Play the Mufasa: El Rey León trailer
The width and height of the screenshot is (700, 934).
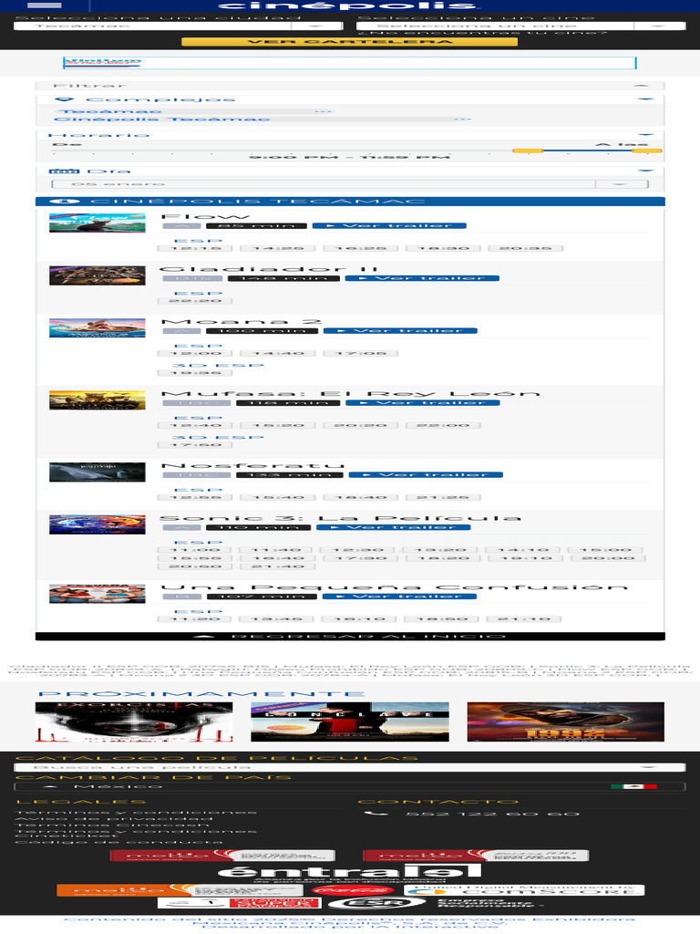point(423,402)
